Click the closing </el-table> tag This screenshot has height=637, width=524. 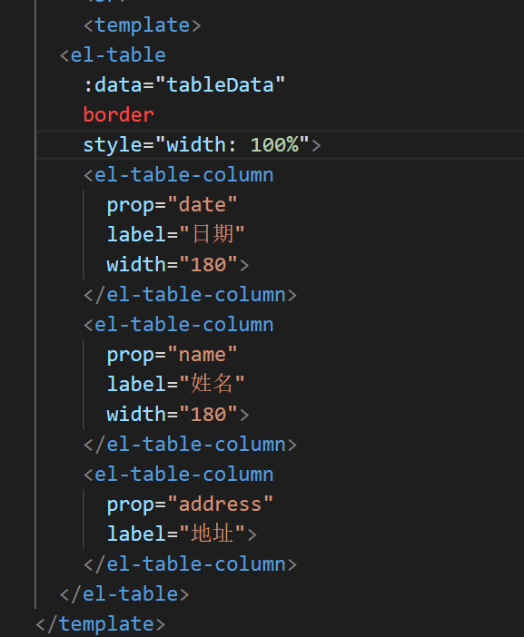(124, 594)
